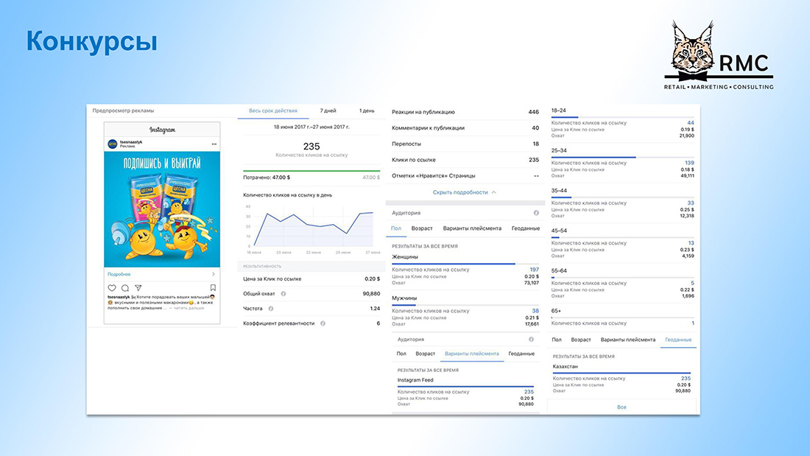Open the three-dot menu on the Instagram post

tap(214, 143)
